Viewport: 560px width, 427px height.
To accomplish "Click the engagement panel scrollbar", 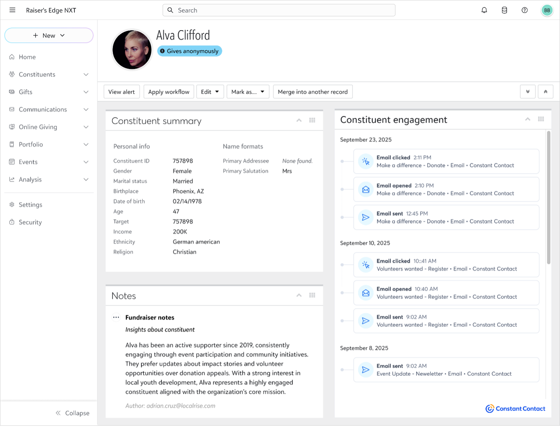I will point(549,198).
